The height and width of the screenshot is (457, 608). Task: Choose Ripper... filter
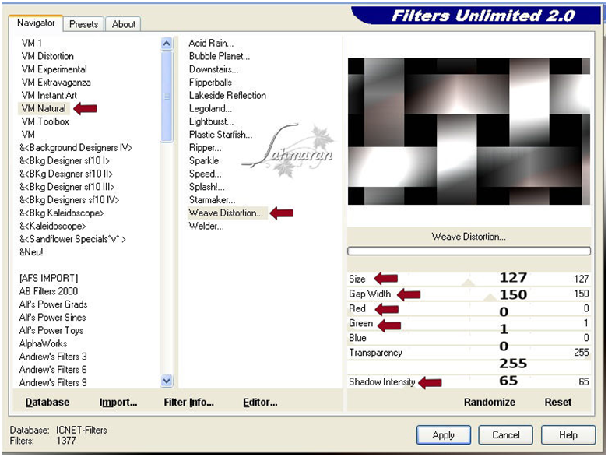[205, 148]
